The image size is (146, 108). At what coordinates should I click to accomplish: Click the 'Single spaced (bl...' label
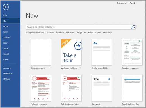pos(100,68)
